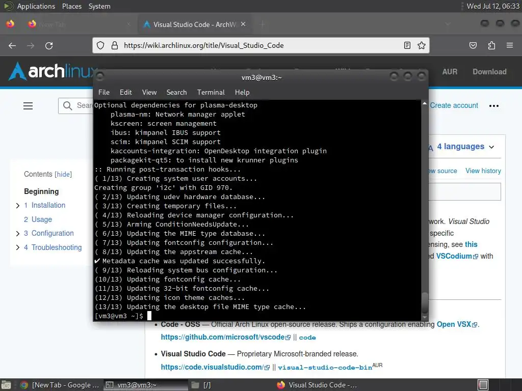
Task: Click terminal scrollbar up arrow
Action: tap(425, 104)
